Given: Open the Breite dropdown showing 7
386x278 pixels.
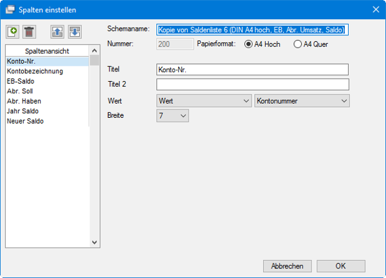Looking at the screenshot, I should tap(172, 116).
